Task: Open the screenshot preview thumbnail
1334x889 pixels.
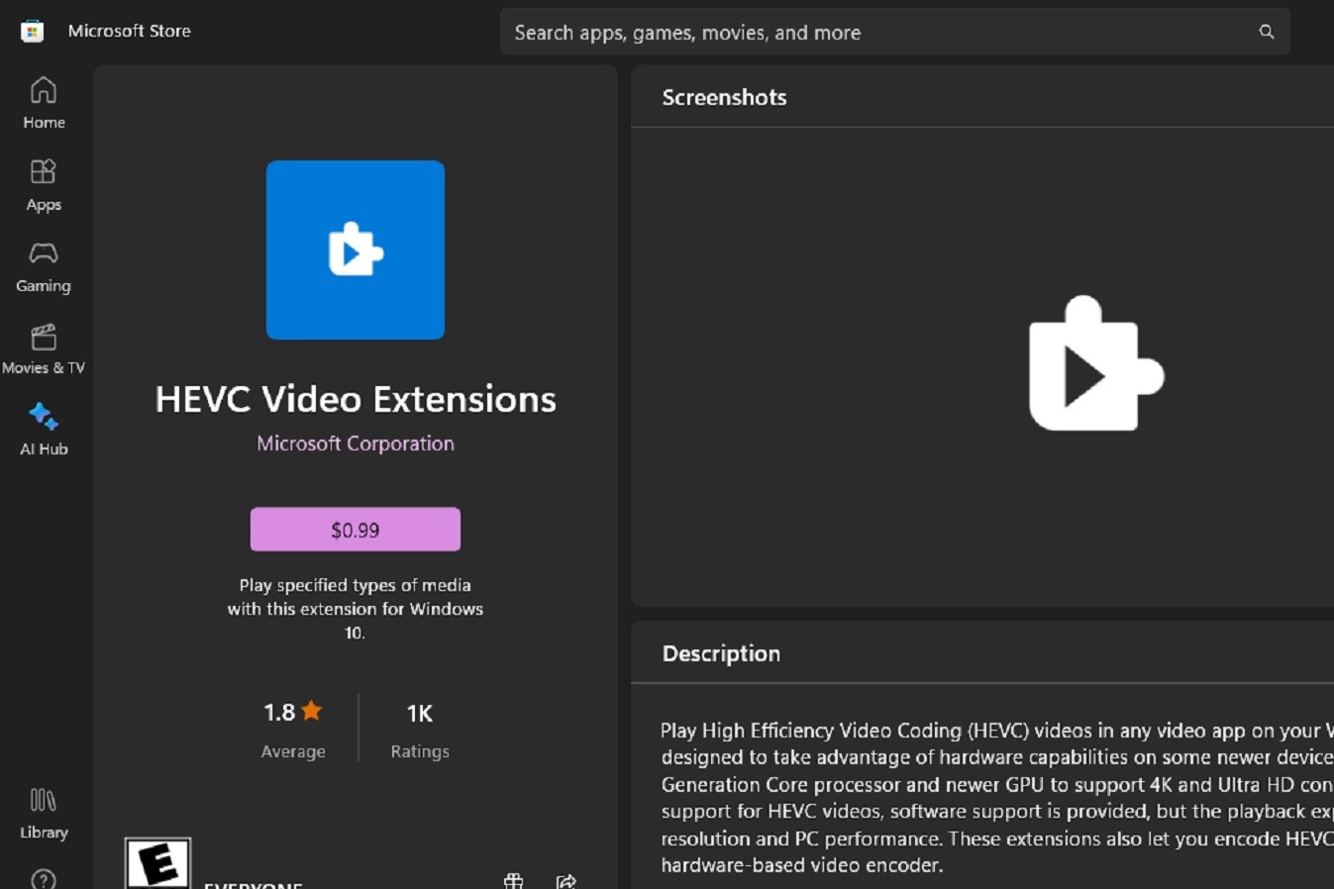Action: (1095, 364)
